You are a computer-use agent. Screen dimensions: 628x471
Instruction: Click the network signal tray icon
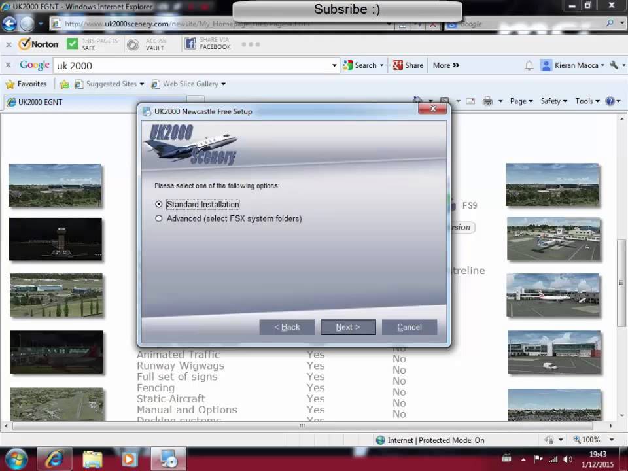(x=553, y=459)
